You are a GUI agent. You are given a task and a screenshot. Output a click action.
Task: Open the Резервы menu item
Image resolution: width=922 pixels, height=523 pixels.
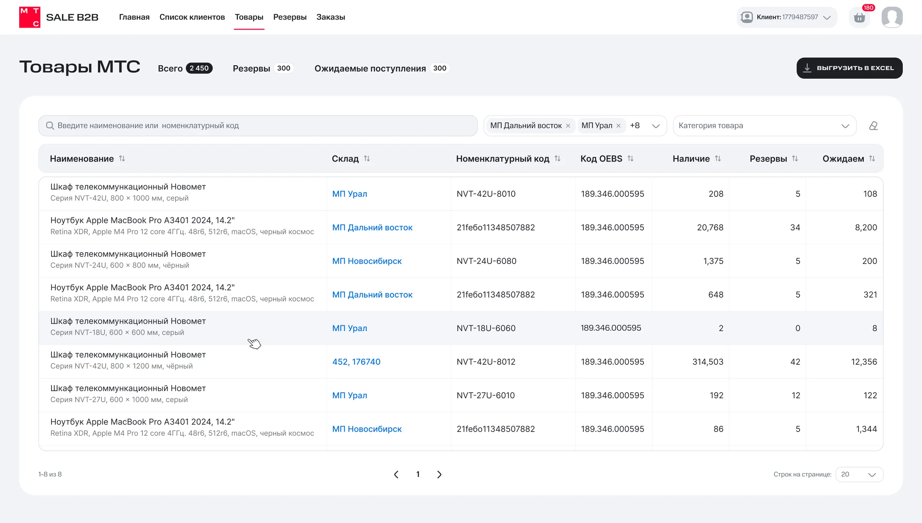click(290, 17)
